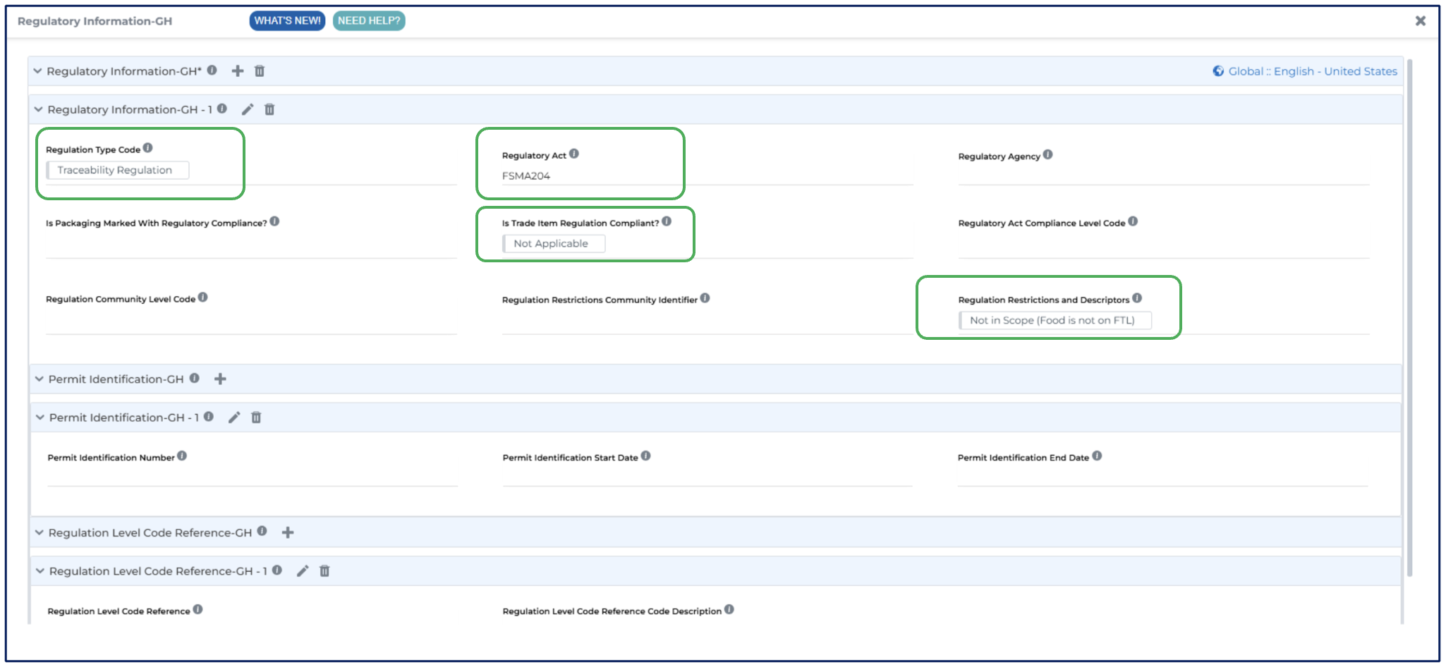Collapse the Regulatory Information-GH* section
This screenshot has width=1446, height=667.
37,71
